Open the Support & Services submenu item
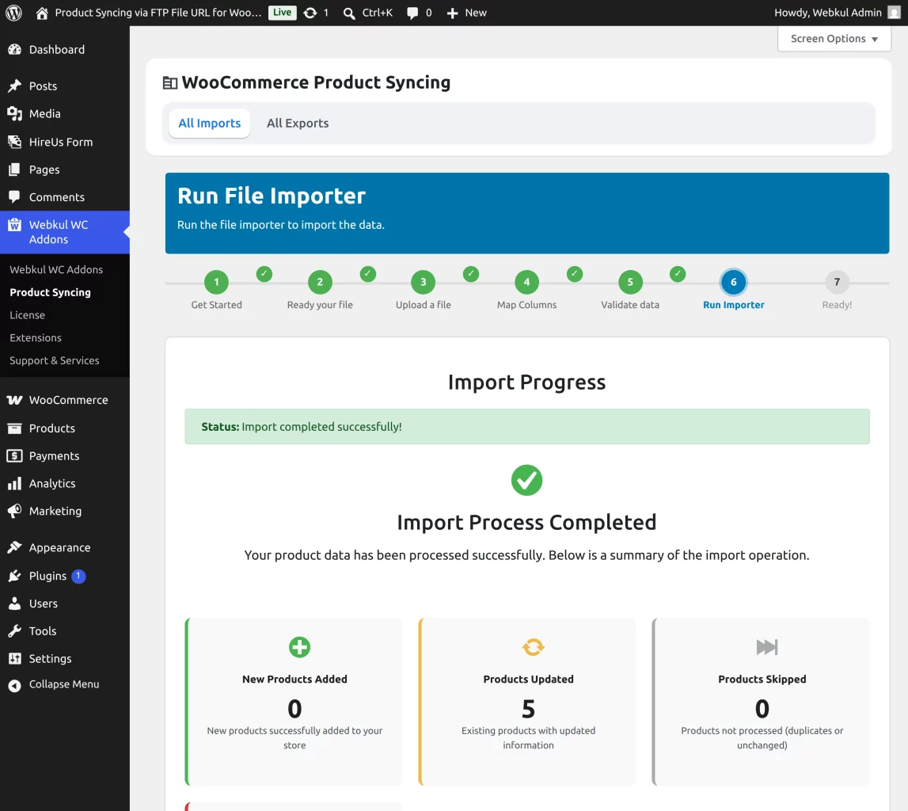 tap(55, 360)
